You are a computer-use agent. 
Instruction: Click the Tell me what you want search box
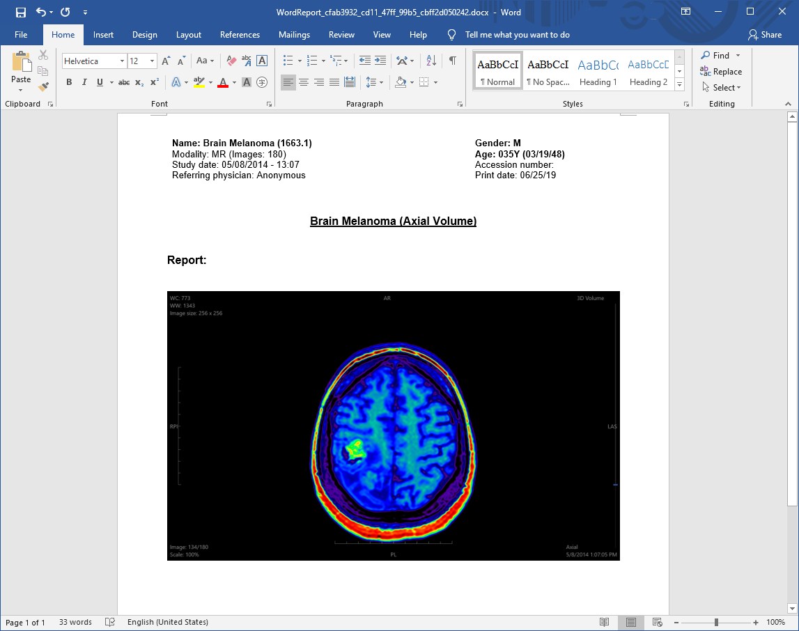click(x=517, y=35)
